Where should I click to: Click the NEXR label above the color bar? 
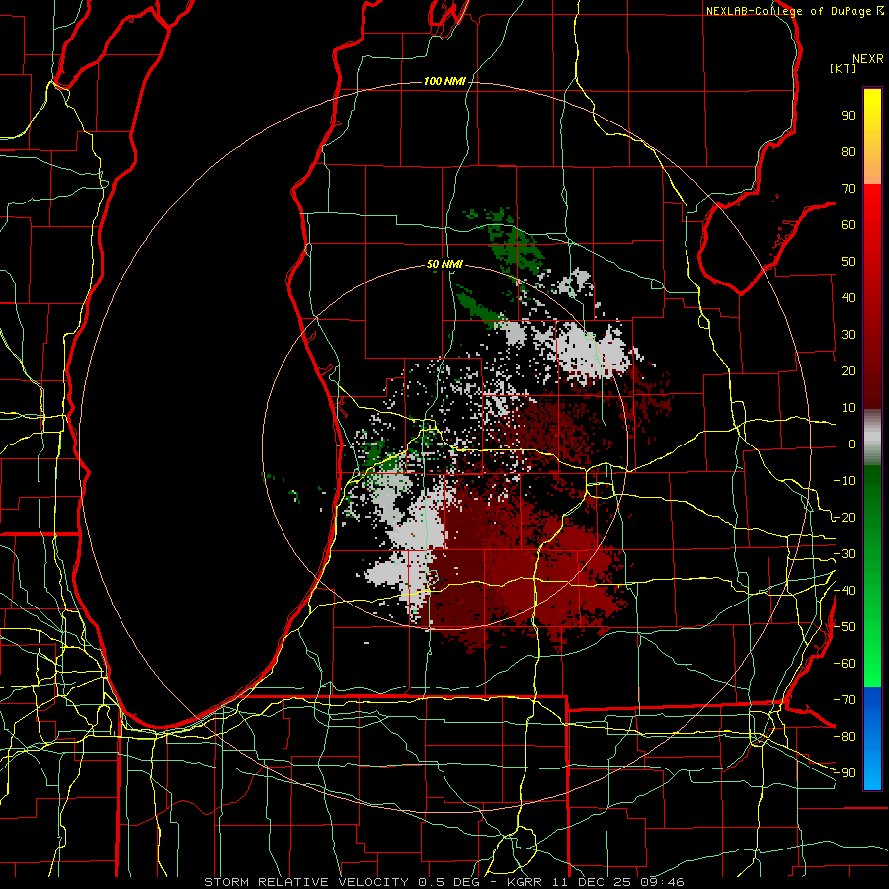tap(868, 59)
